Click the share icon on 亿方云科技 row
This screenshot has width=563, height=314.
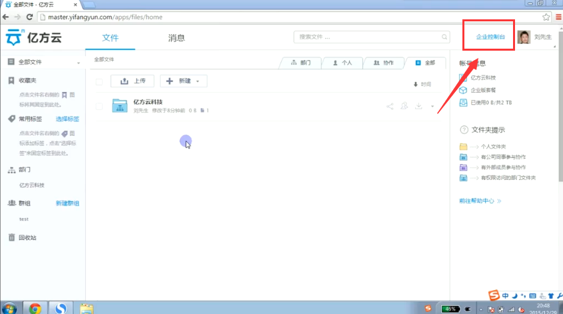[x=390, y=106]
